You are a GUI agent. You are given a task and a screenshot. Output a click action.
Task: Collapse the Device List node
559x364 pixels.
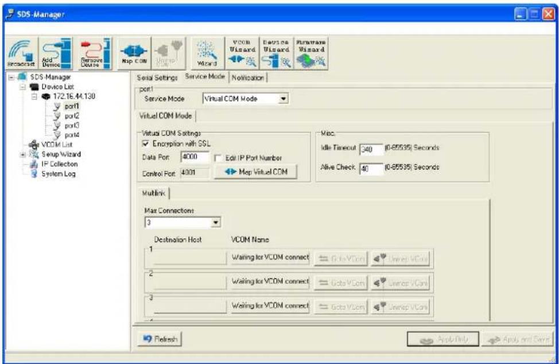(x=23, y=87)
